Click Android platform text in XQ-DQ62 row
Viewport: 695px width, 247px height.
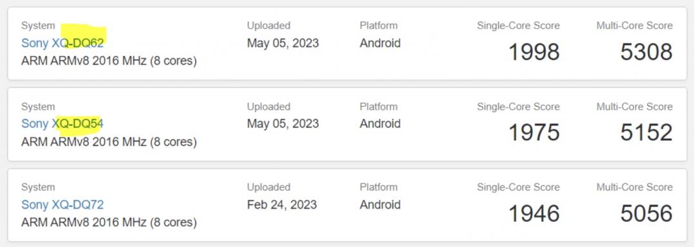(x=380, y=43)
